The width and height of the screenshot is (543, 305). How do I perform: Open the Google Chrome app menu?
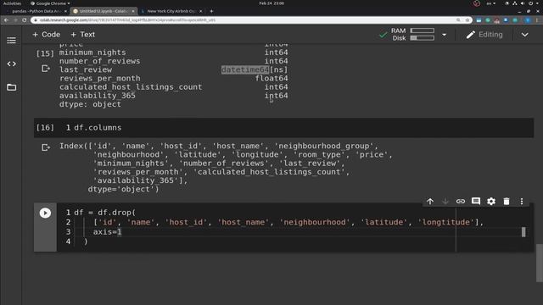tap(50, 3)
